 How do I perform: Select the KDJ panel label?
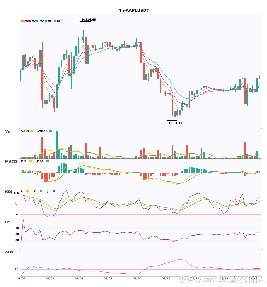(x=8, y=192)
